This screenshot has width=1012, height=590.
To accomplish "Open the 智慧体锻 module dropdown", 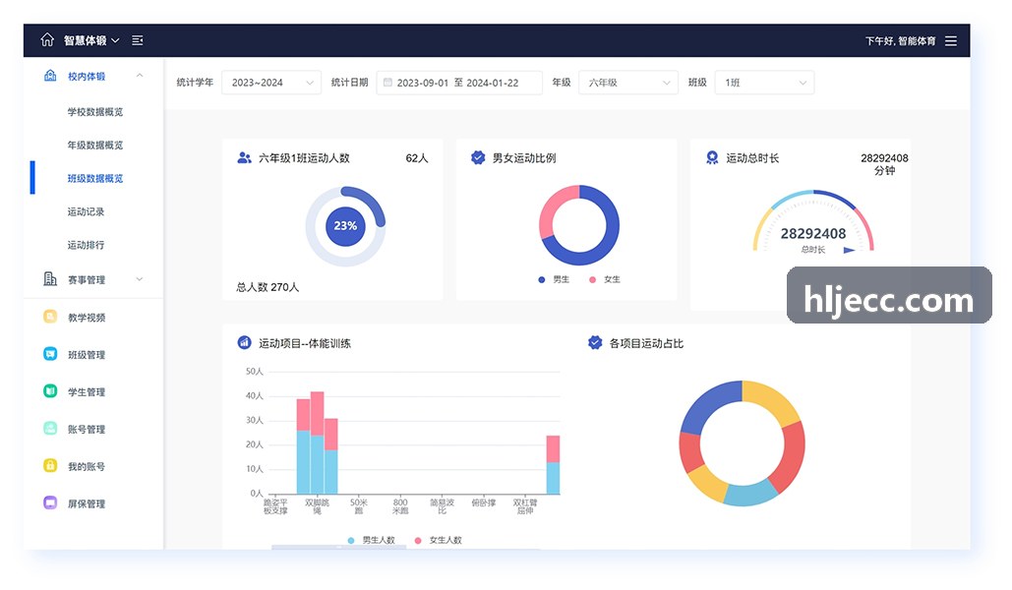I will point(91,40).
